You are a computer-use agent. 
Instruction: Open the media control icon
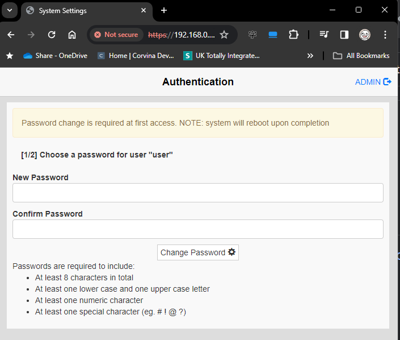(324, 35)
